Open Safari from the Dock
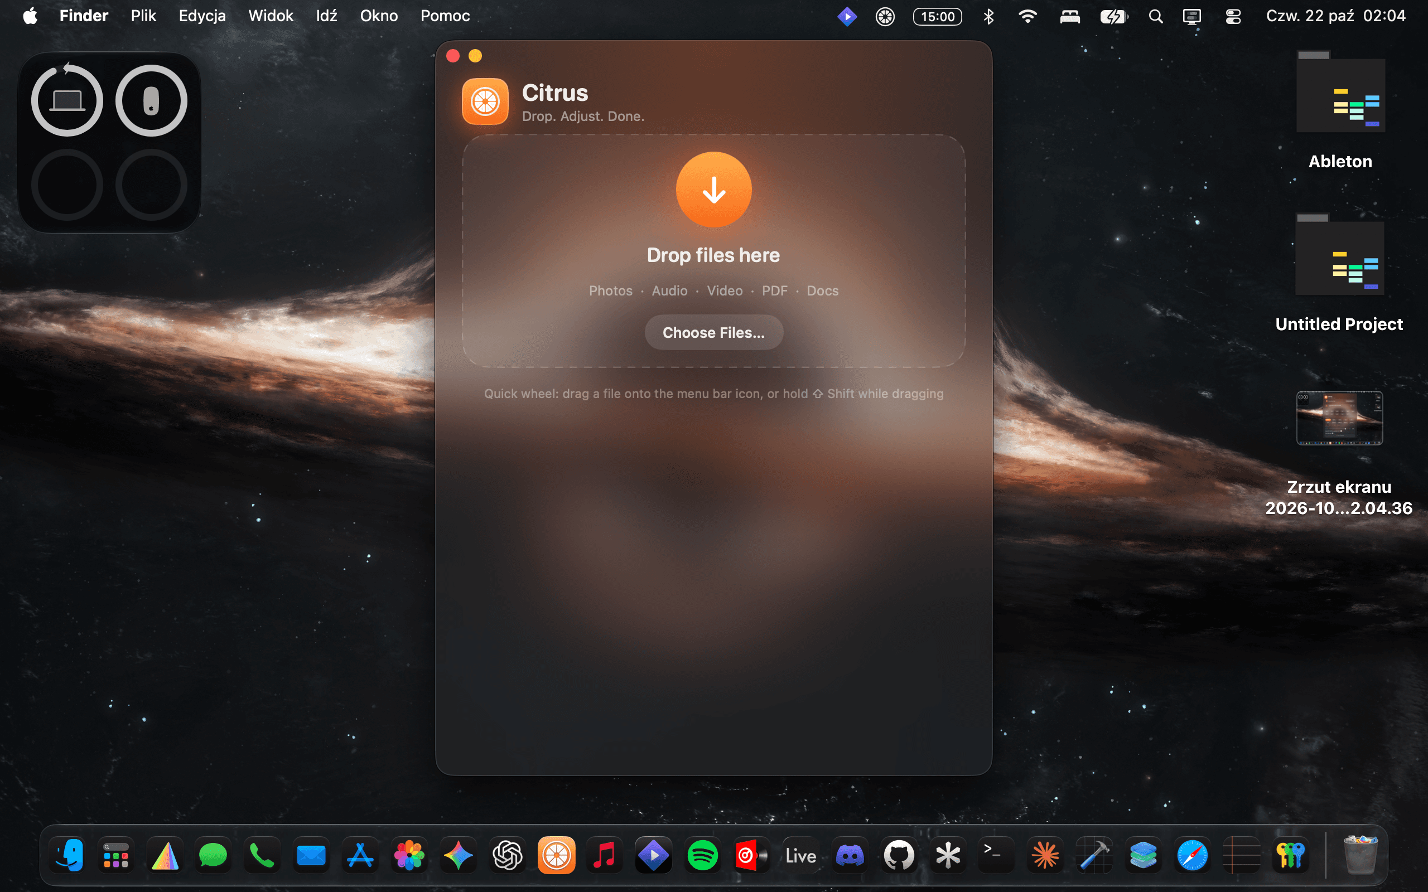Image resolution: width=1428 pixels, height=892 pixels. click(1192, 855)
